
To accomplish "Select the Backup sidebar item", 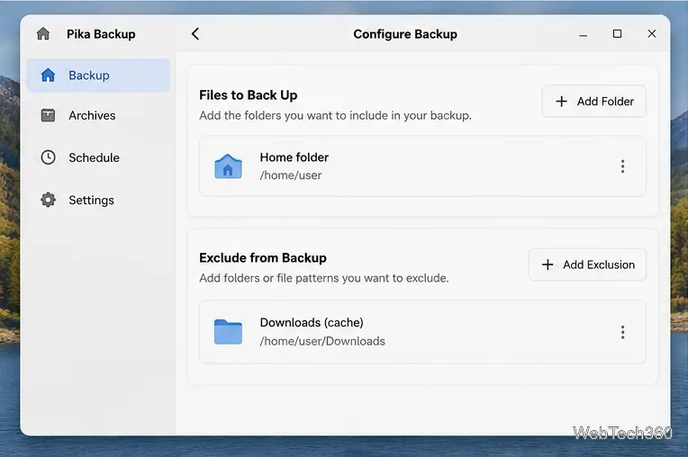I will 98,76.
